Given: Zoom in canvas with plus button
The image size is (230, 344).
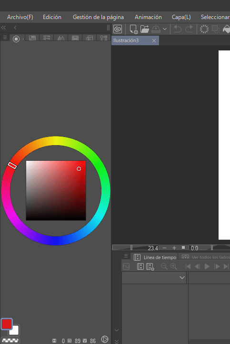Looking at the screenshot, I should (174, 248).
